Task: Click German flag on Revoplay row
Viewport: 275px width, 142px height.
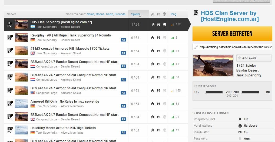Action: pyautogui.click(x=33, y=40)
